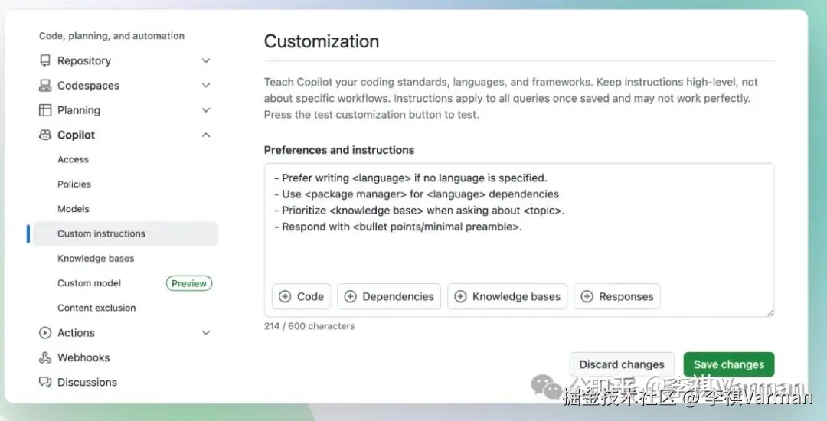Viewport: 827px width, 421px height.
Task: Click the Discard changes button
Action: (x=622, y=364)
